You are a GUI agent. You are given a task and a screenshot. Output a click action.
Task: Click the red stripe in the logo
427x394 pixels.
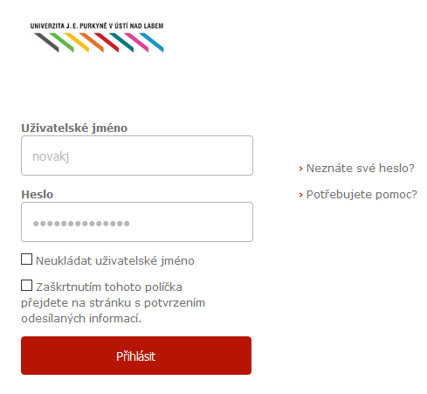click(107, 42)
